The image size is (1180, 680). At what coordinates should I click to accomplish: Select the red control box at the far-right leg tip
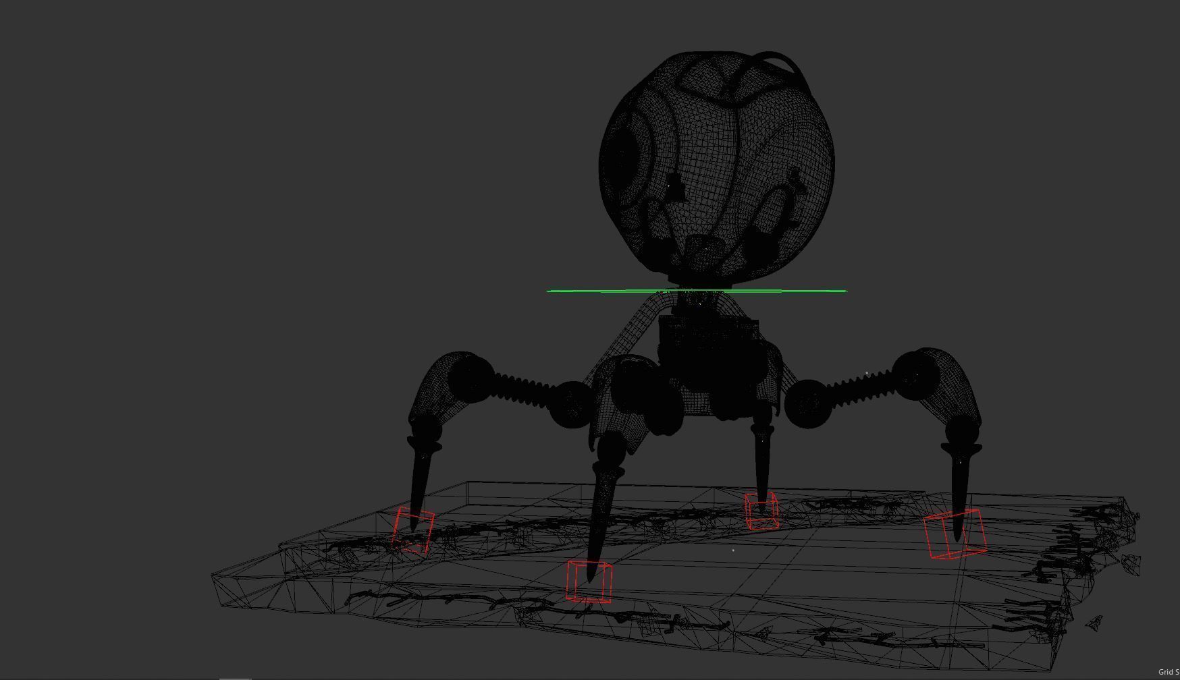pos(955,534)
